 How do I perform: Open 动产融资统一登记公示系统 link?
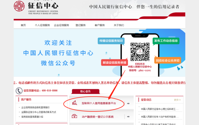tap(98, 117)
